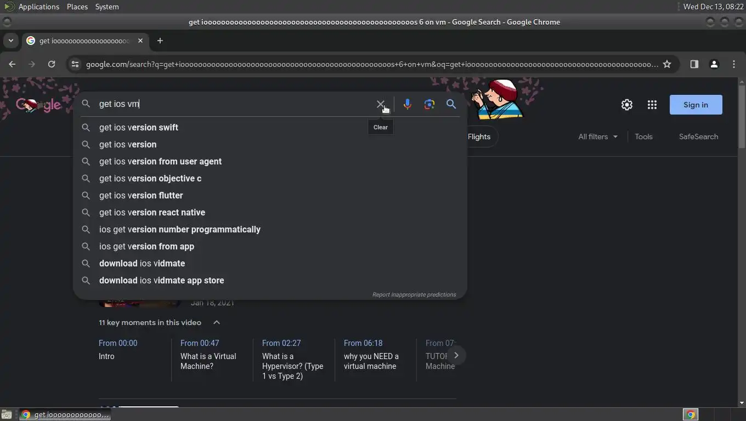The image size is (746, 421).
Task: Open a new tab
Action: tap(160, 41)
